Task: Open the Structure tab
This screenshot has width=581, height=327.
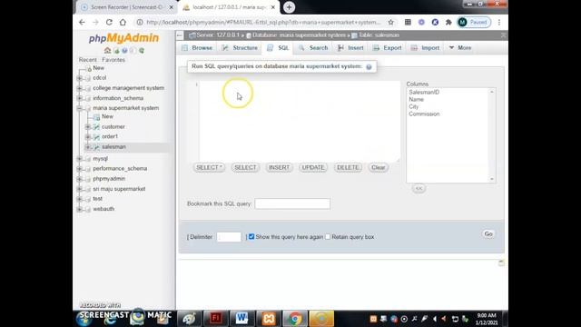Action: (240, 48)
